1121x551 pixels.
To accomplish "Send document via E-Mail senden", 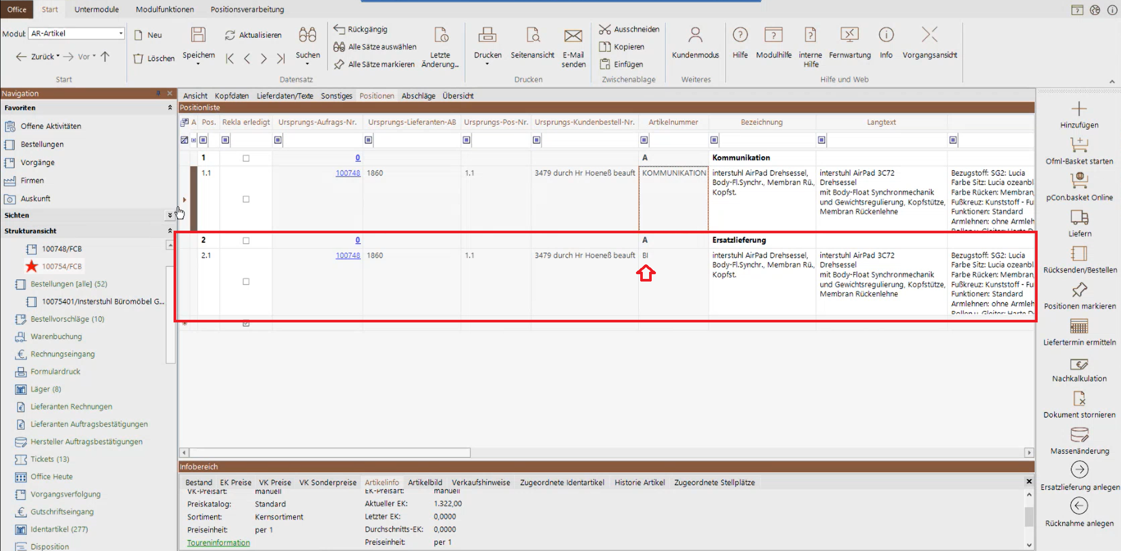I will tap(573, 36).
